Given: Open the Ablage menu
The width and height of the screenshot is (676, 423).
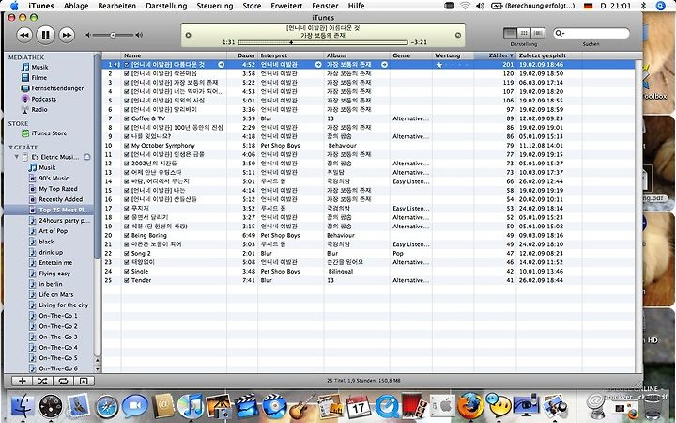Looking at the screenshot, I should tap(76, 6).
